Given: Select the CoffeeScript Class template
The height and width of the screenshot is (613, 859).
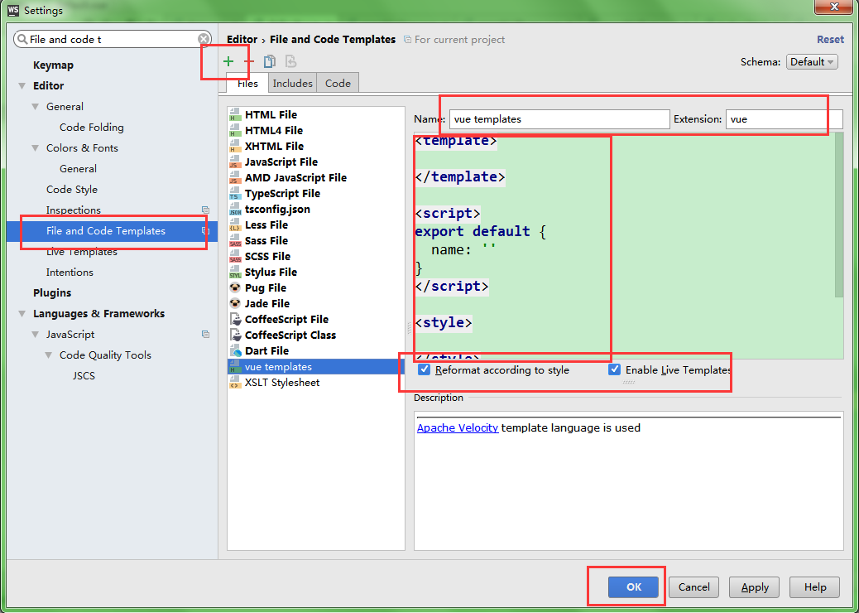Looking at the screenshot, I should 316,335.
